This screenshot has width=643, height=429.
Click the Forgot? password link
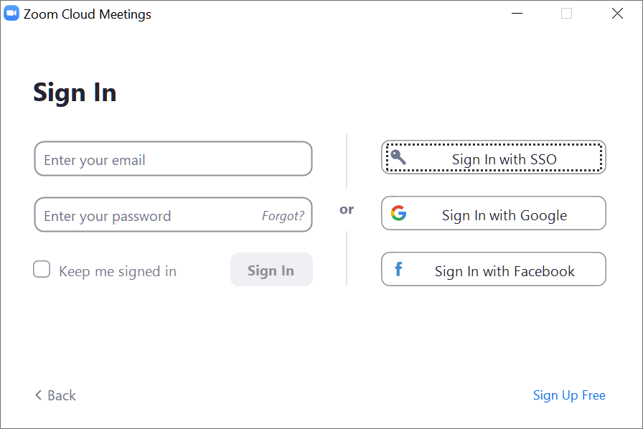(283, 216)
